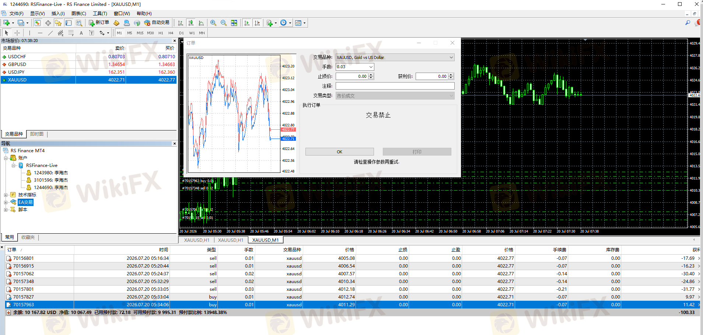
Task: Zoom in on the chart
Action: point(213,23)
